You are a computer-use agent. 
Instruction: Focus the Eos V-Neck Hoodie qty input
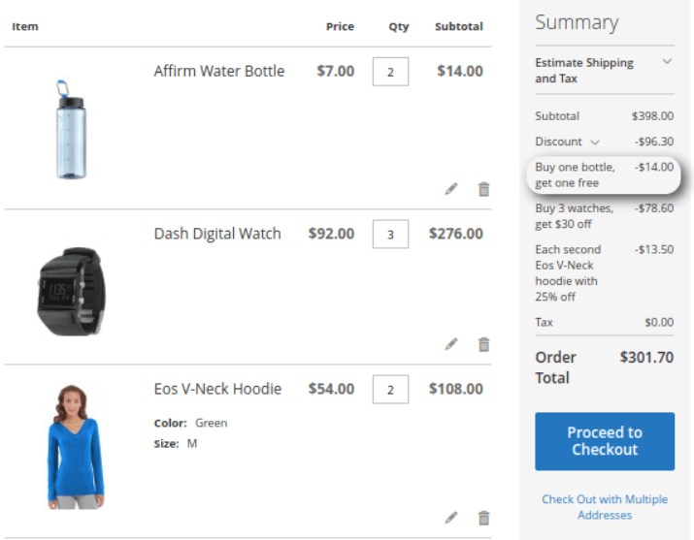tap(390, 390)
